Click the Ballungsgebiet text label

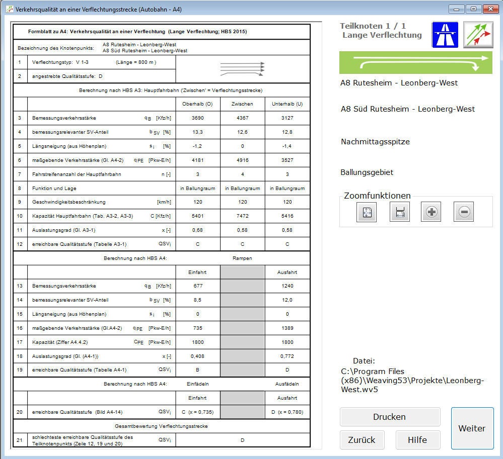[367, 172]
